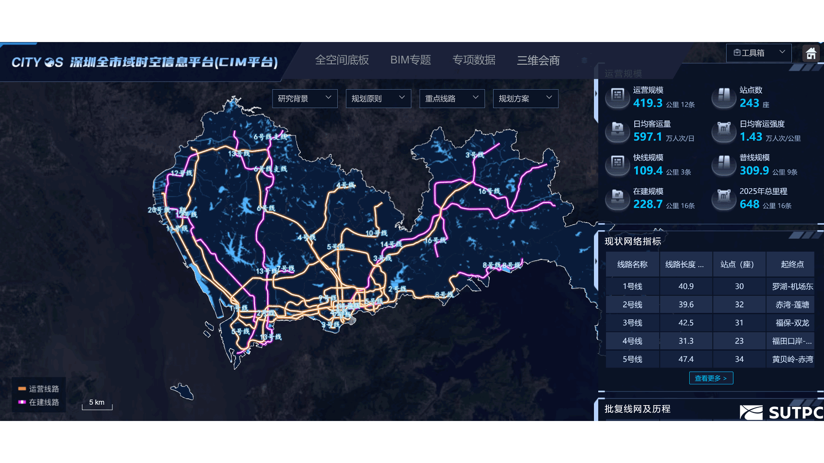Screen dimensions: 824x463
Task: Select the 2号线 table row name
Action: click(x=632, y=305)
